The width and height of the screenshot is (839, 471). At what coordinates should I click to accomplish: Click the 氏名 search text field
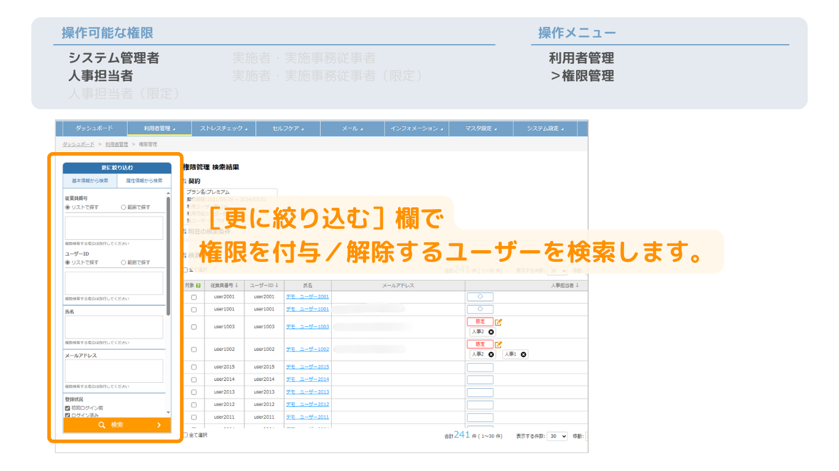coord(114,327)
